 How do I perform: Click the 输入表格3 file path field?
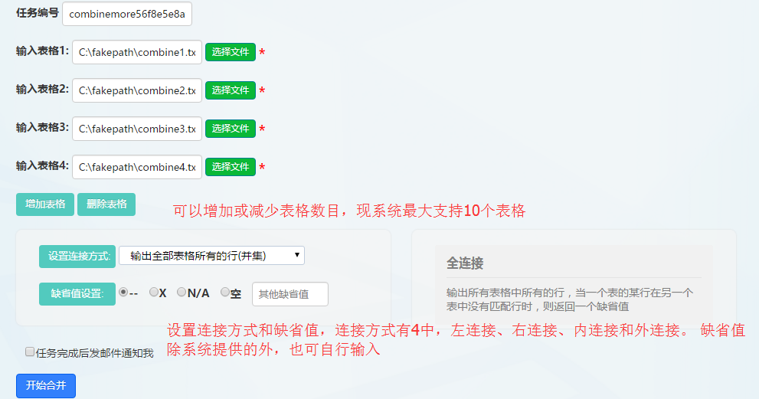coord(137,129)
